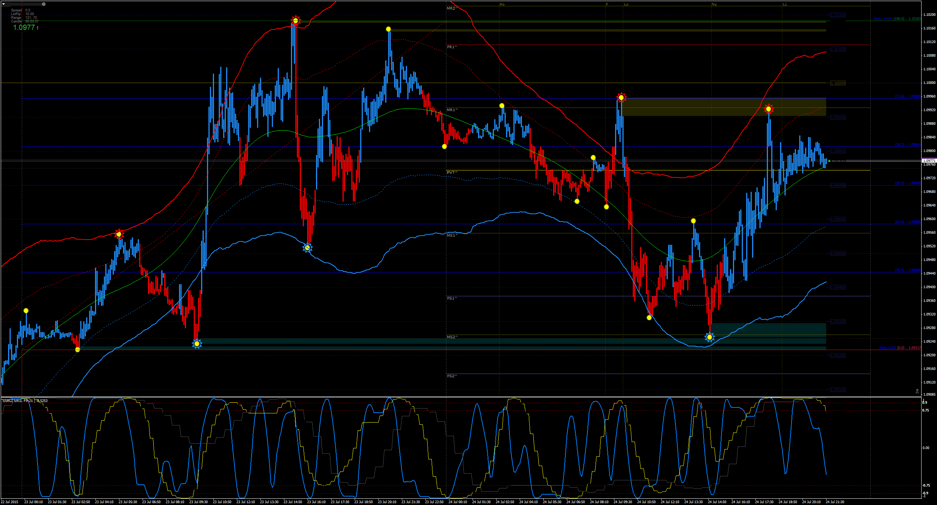937x505 pixels.
Task: Open the chart dropdown triangle menu
Action: coord(4,4)
